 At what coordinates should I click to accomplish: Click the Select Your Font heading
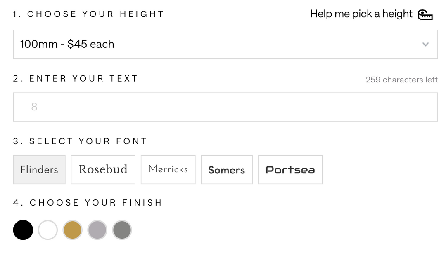80,141
